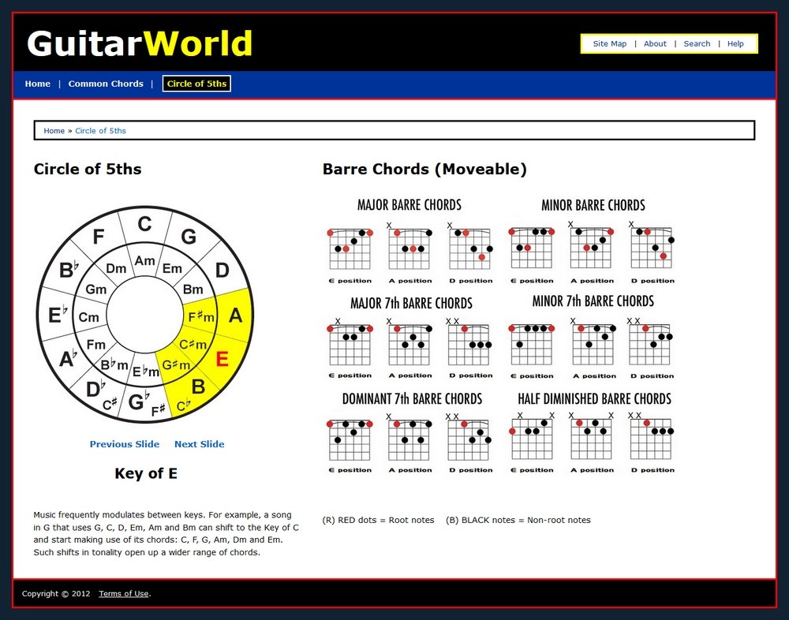Click the Minor 7th A position chord diagram
Screen dimensions: 789x620
594,348
